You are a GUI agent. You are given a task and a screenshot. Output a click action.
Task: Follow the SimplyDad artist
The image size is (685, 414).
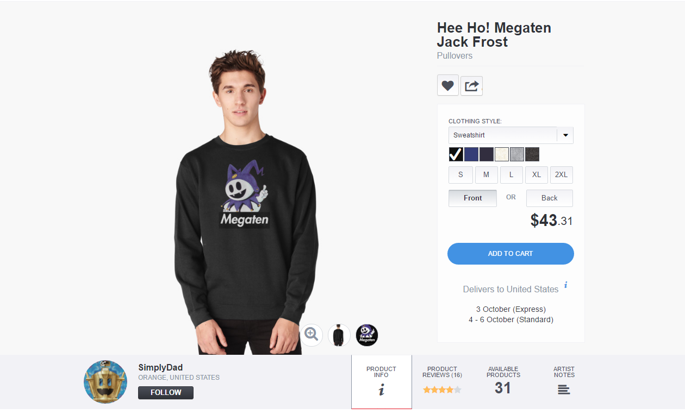(x=166, y=392)
